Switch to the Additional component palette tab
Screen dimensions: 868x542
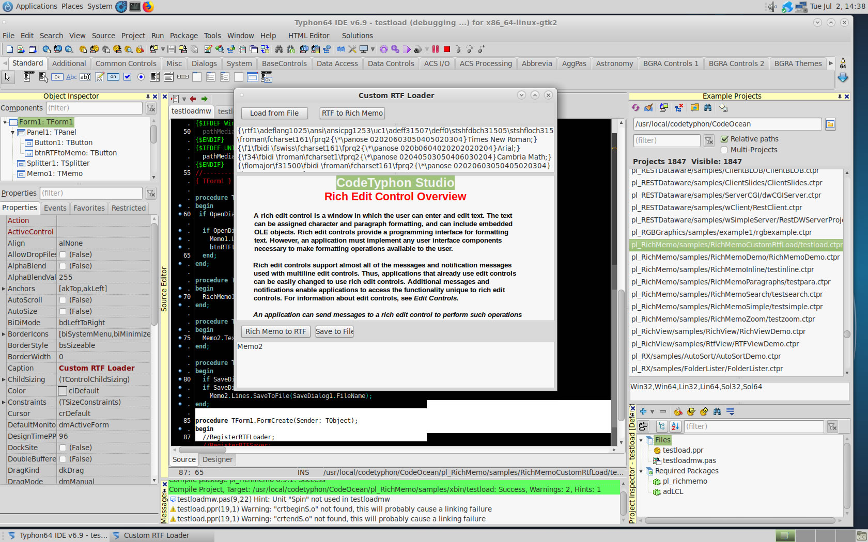pyautogui.click(x=69, y=63)
